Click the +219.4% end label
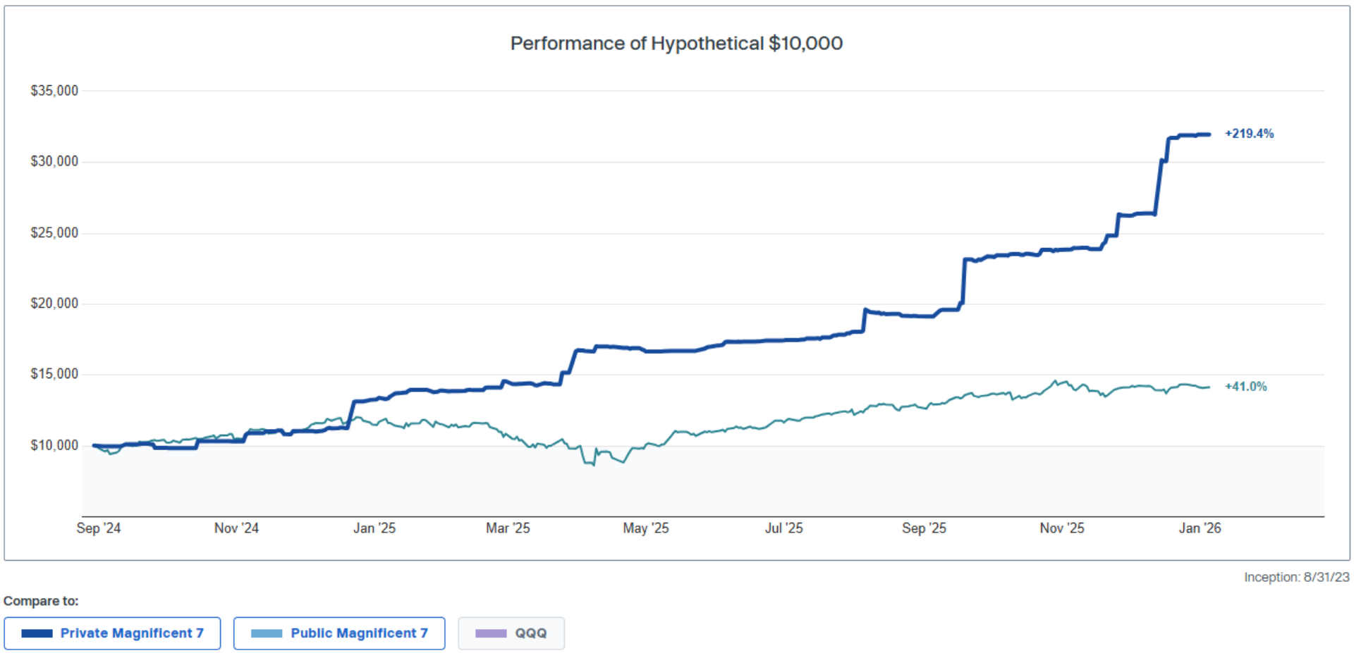 point(1249,134)
